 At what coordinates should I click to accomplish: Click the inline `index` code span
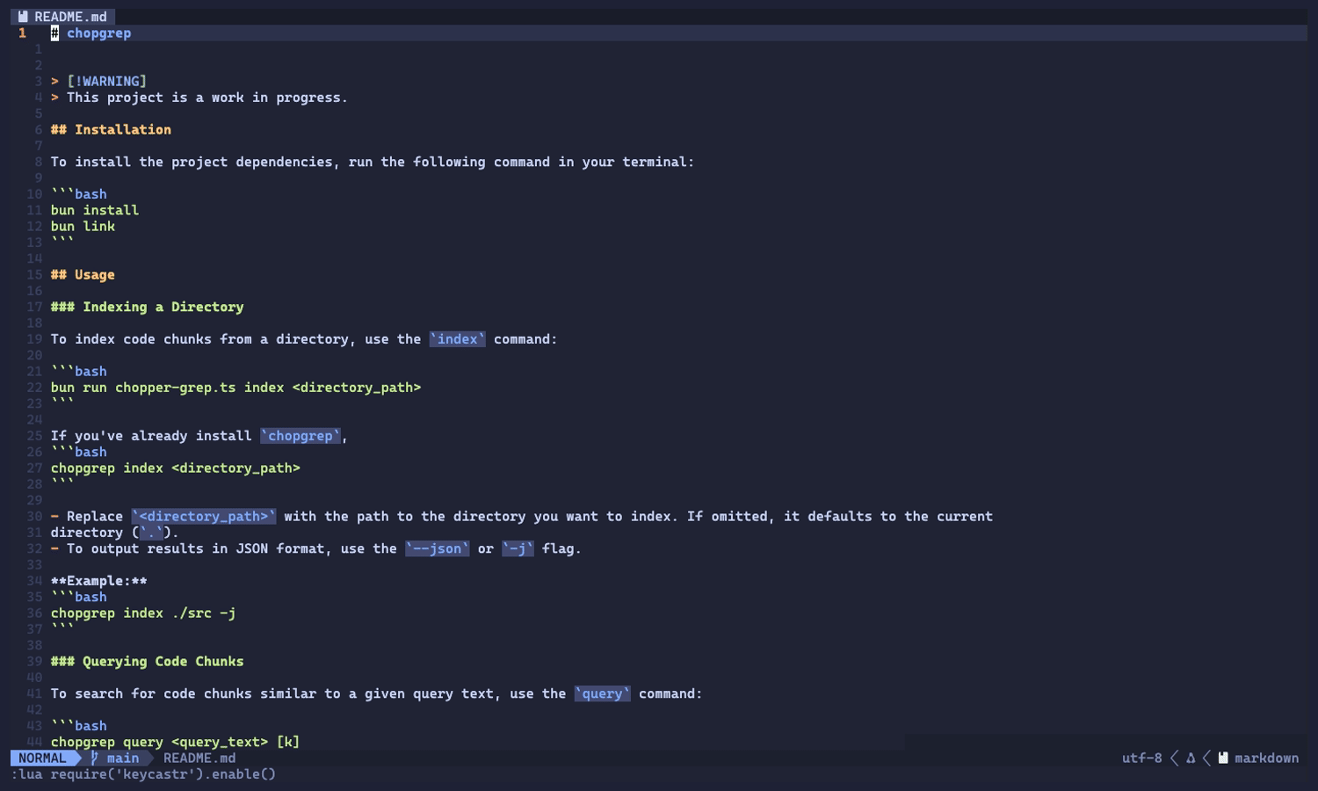(457, 339)
